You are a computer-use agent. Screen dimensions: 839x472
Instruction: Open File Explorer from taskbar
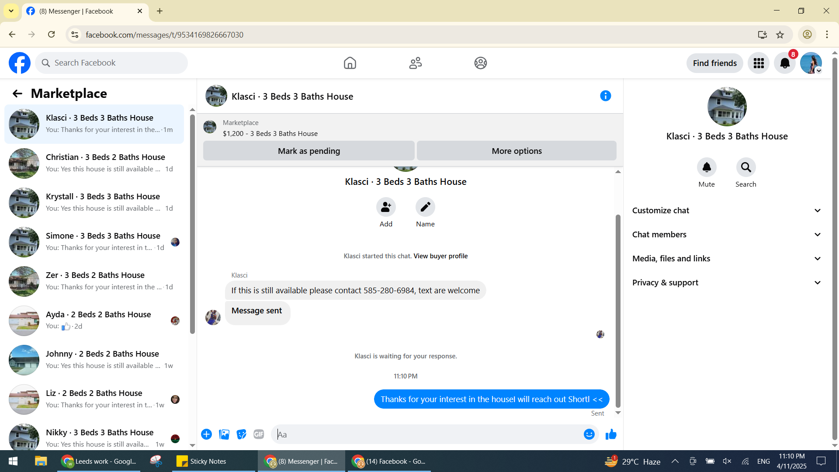pyautogui.click(x=41, y=461)
